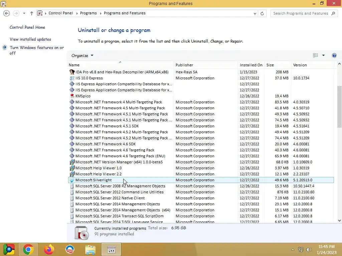Click the .NET Version Manager (x64) icon
The image size is (342, 256).
[x=72, y=162]
